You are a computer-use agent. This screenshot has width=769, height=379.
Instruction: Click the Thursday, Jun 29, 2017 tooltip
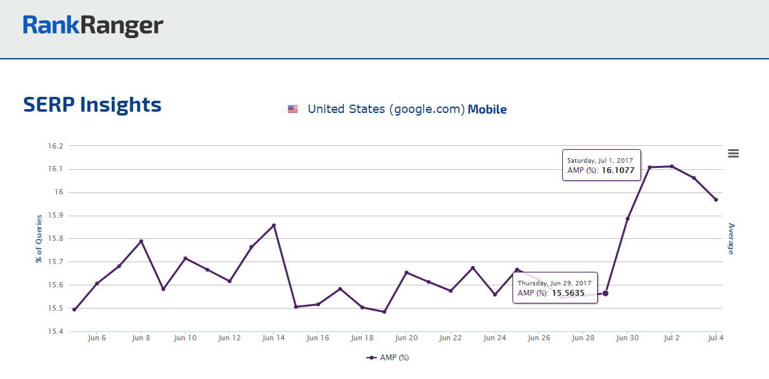[x=556, y=287]
